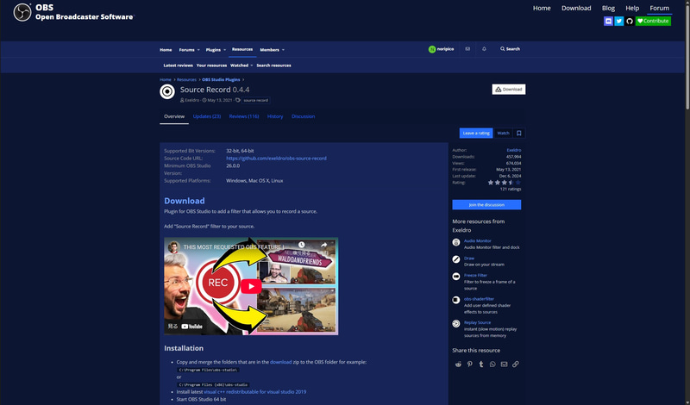Click the OBS logo in header
This screenshot has height=405, width=690.
point(22,12)
